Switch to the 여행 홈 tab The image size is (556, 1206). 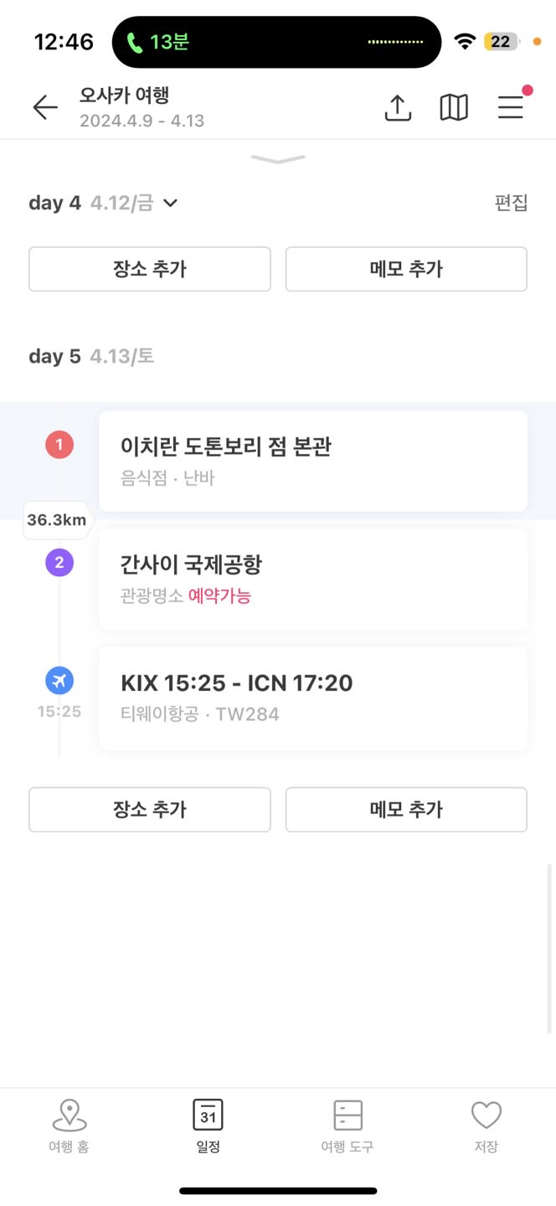[x=69, y=1127]
